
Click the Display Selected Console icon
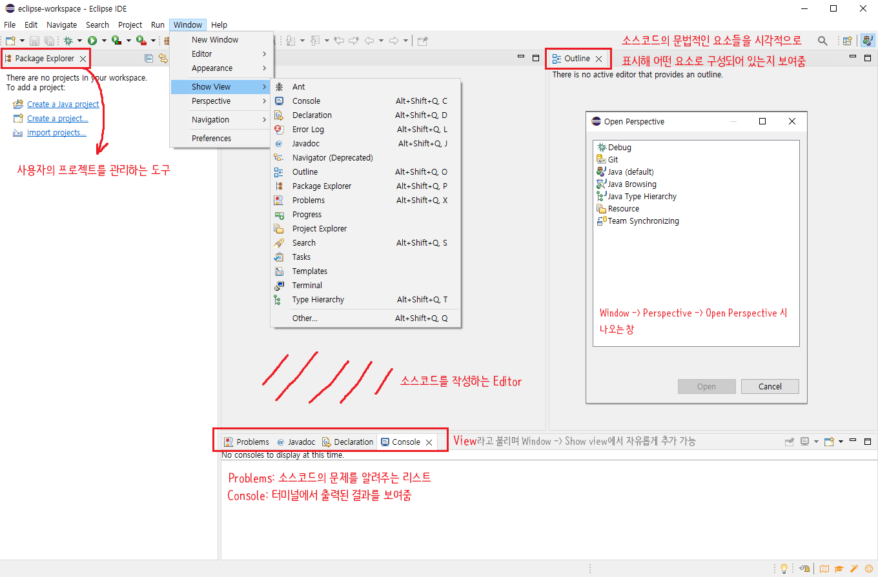pyautogui.click(x=804, y=442)
